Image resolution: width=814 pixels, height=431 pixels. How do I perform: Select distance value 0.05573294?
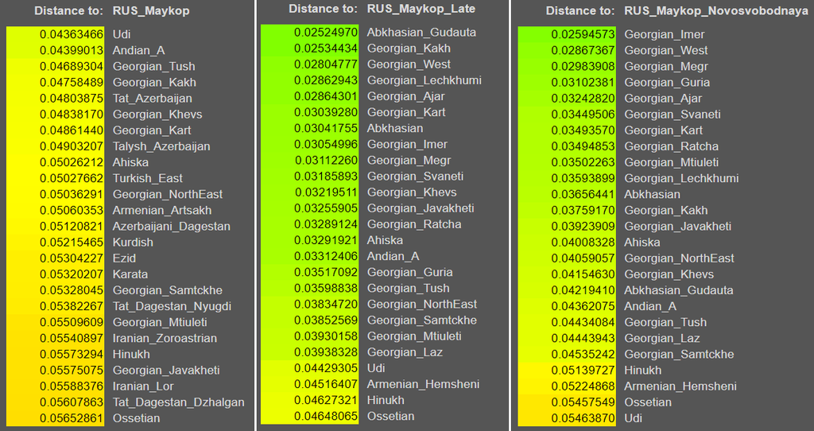pos(71,355)
